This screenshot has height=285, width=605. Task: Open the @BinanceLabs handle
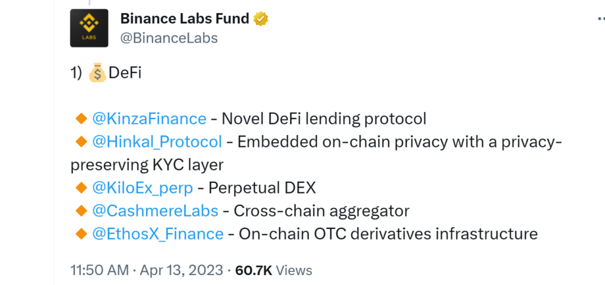(x=169, y=38)
